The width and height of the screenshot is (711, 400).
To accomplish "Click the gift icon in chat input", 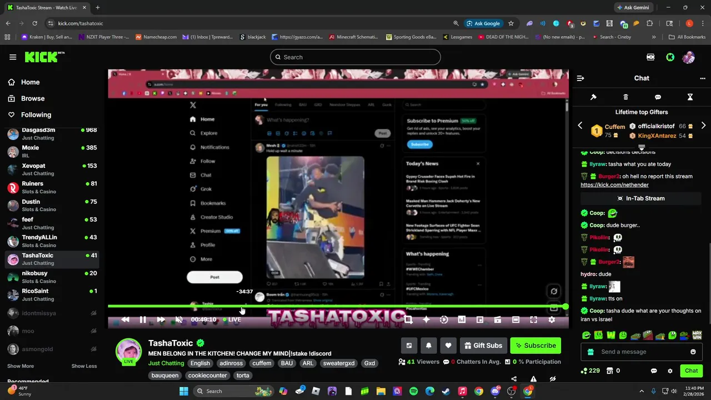I will click(x=590, y=352).
